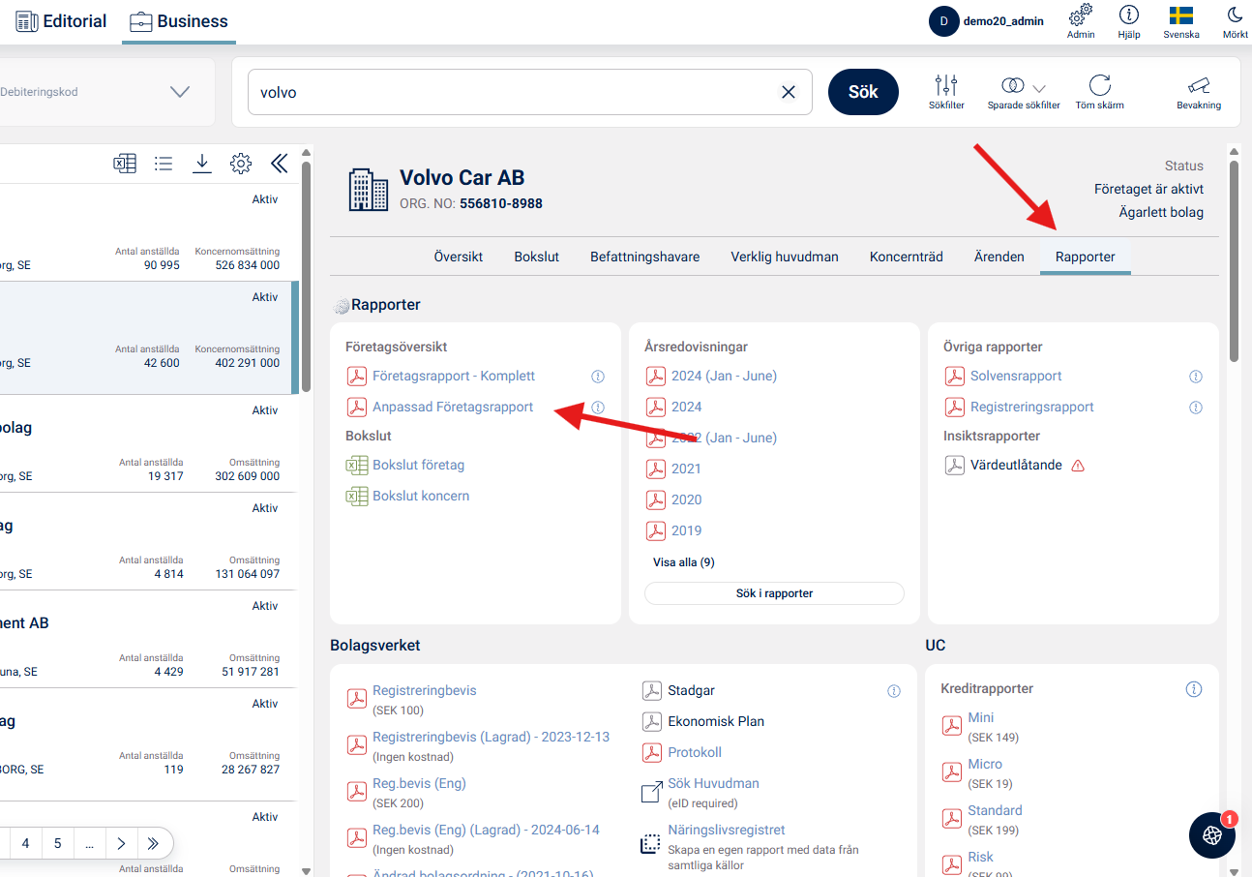Screen dimensions: 1252x877
Task: Click Visa alla (9) link
Action: pyautogui.click(x=684, y=561)
